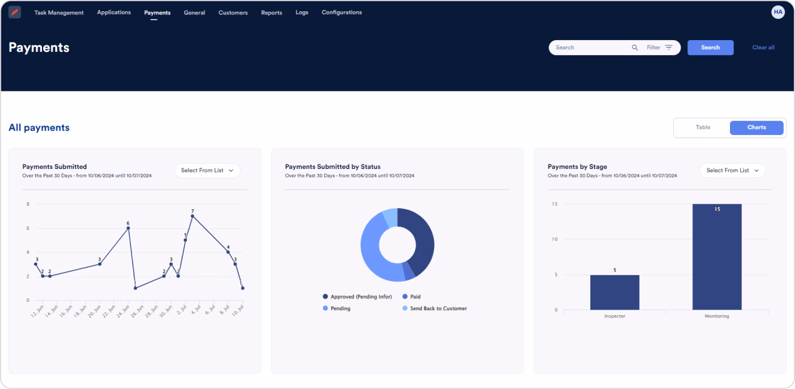Screen dimensions: 795x389
Task: Switch view using the Charts toggle button
Action: tap(756, 128)
